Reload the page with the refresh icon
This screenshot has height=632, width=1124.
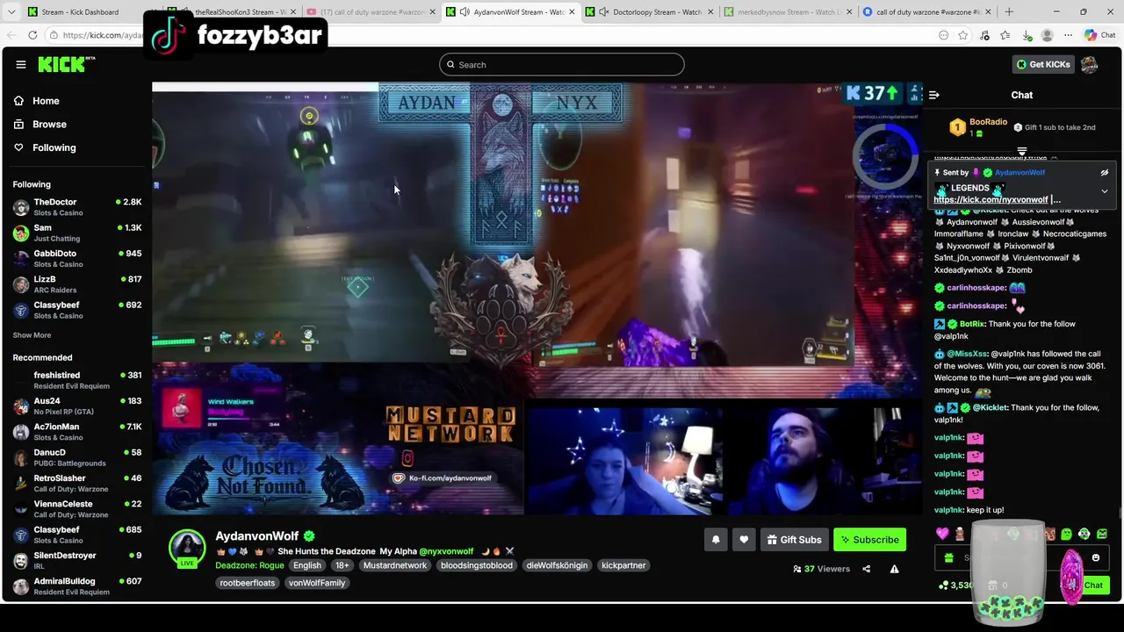pos(32,35)
